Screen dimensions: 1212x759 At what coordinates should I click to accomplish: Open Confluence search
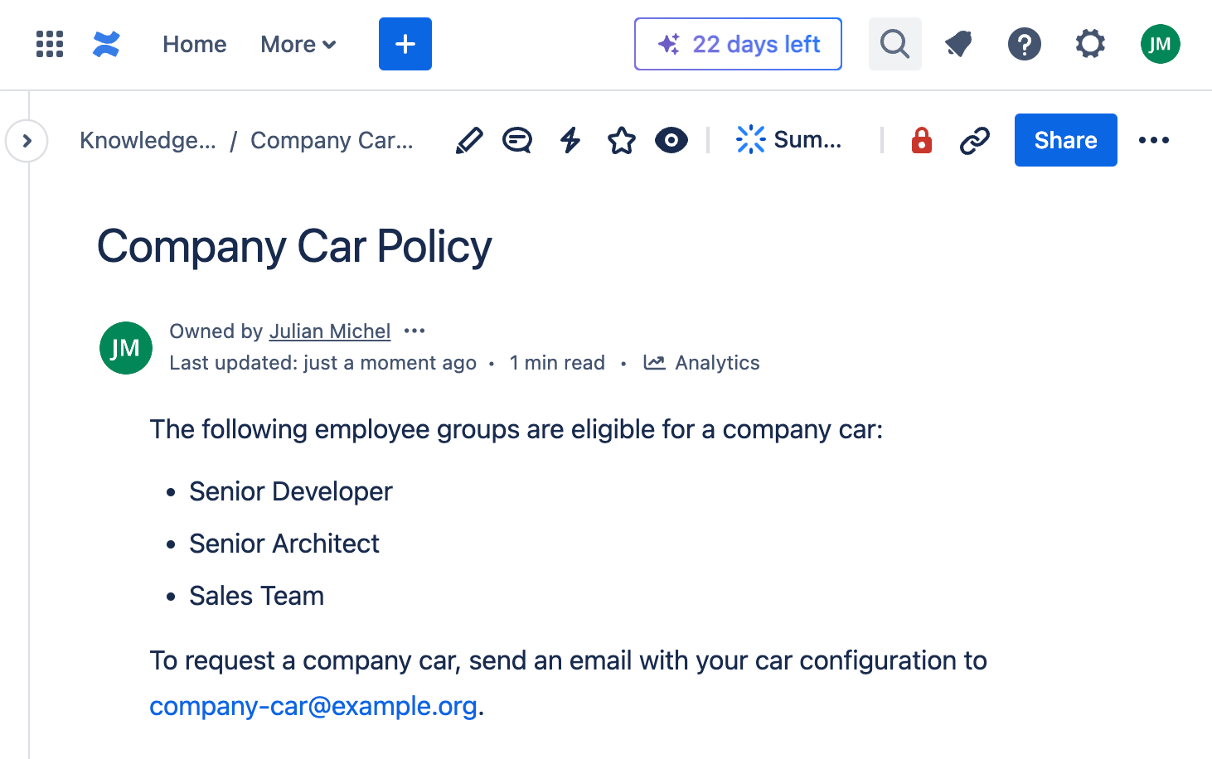tap(894, 44)
